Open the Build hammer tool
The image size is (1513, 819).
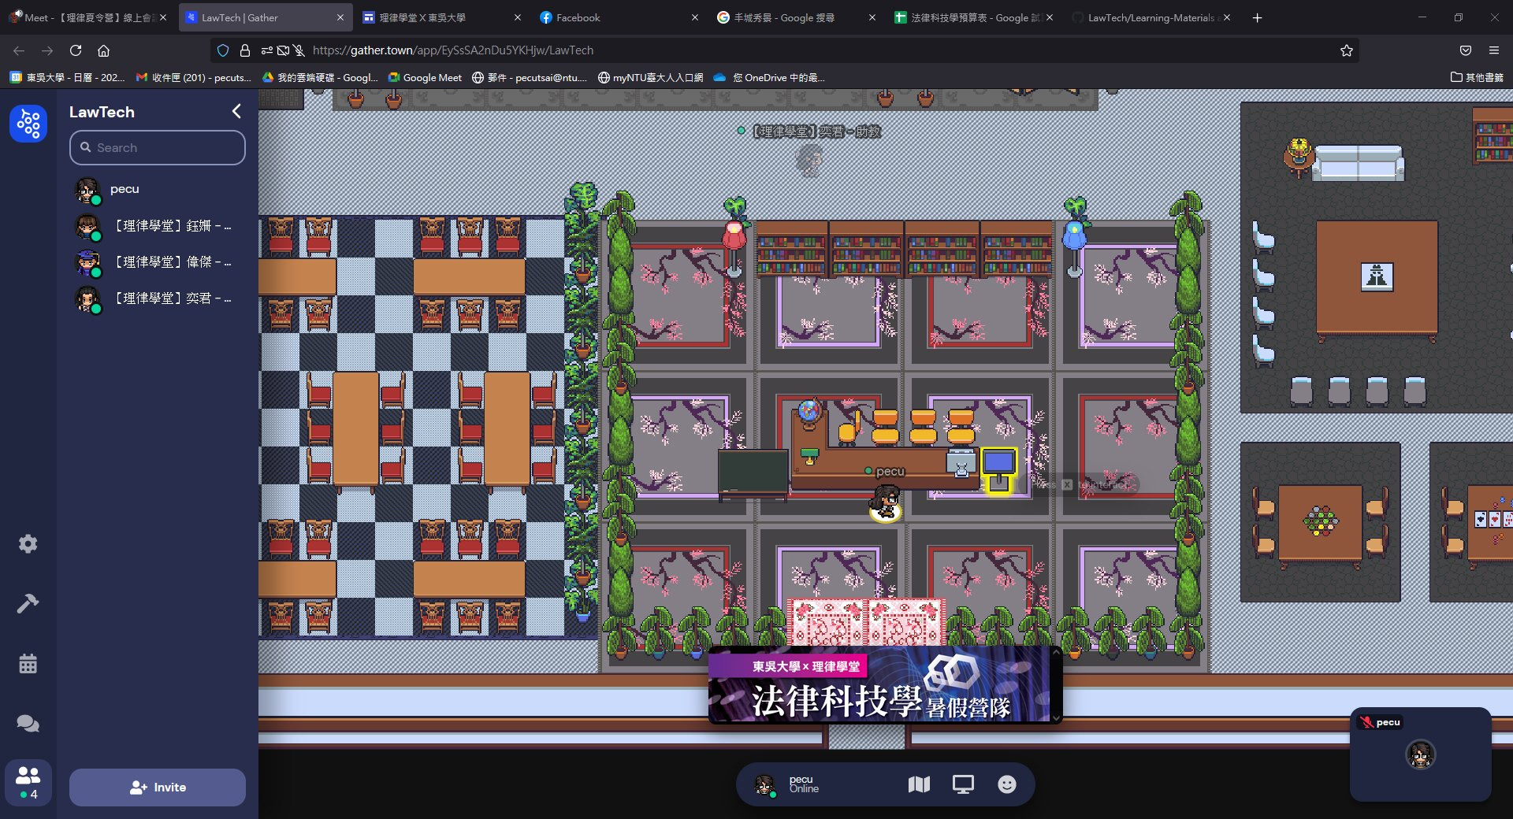28,603
